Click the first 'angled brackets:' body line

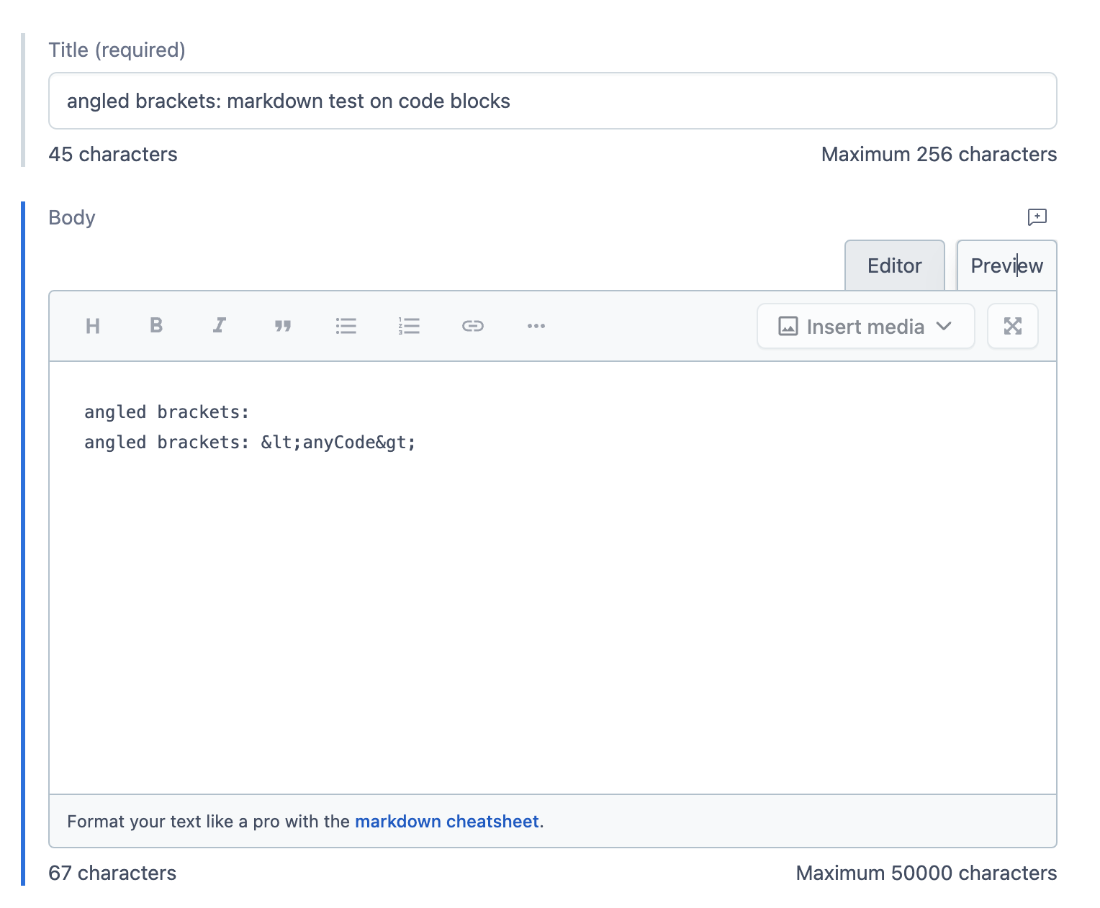tap(166, 412)
